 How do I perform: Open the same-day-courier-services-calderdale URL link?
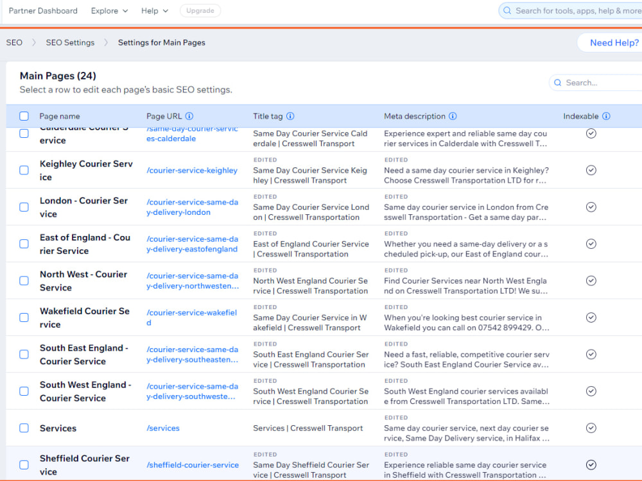tap(193, 134)
